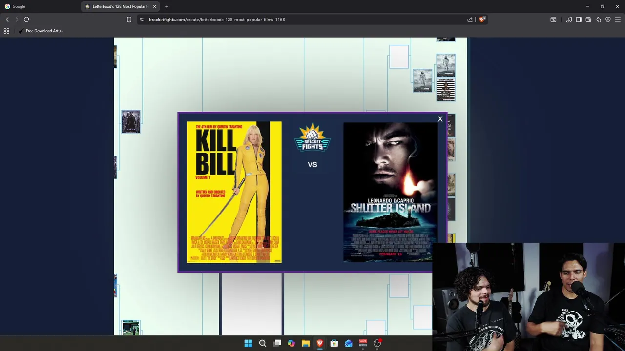Launch Copilot from the taskbar

click(291, 343)
